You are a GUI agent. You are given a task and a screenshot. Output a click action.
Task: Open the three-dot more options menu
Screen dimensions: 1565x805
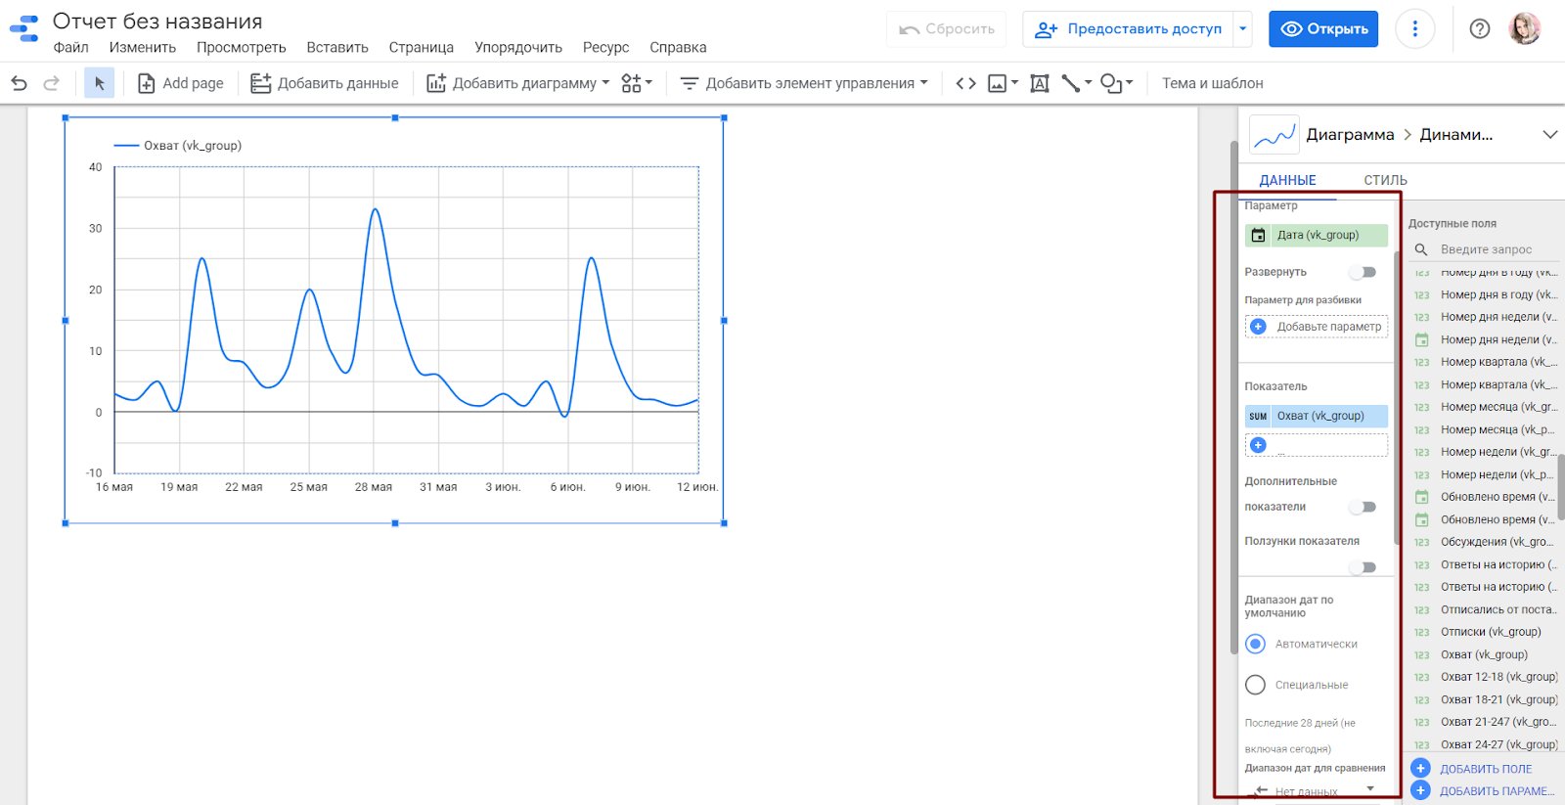coord(1414,29)
